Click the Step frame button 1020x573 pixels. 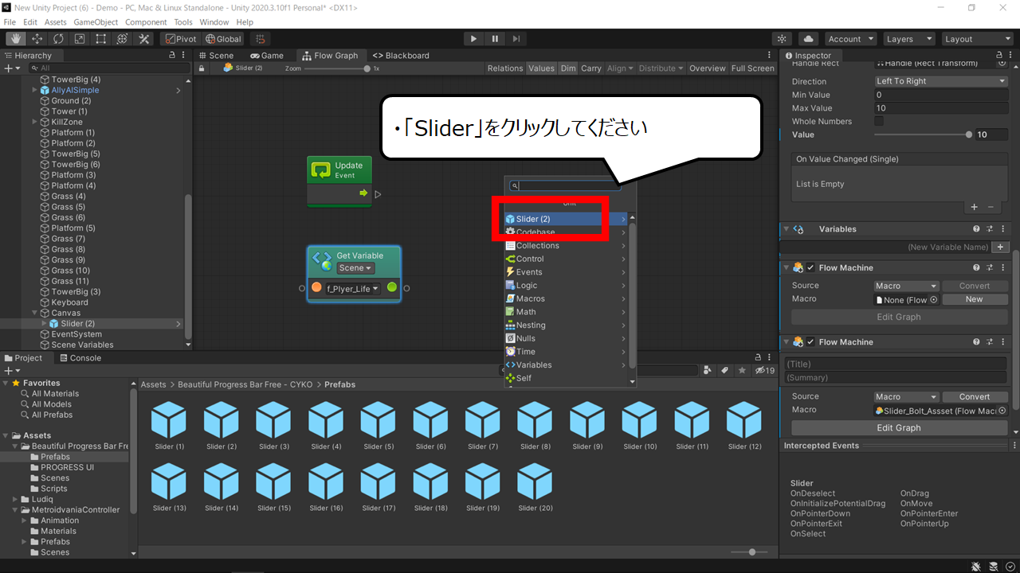click(x=516, y=38)
